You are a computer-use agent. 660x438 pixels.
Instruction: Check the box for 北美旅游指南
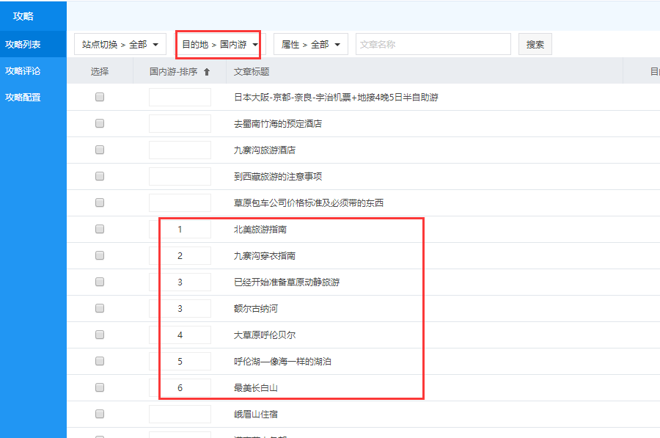pos(100,230)
